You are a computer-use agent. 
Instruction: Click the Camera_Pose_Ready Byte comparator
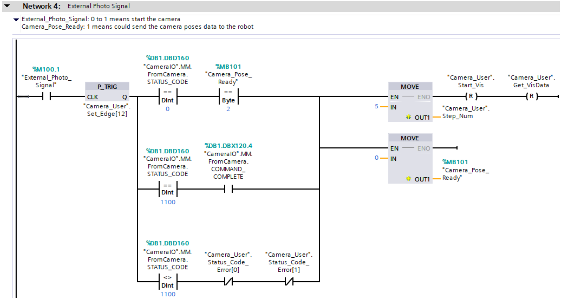click(x=228, y=96)
